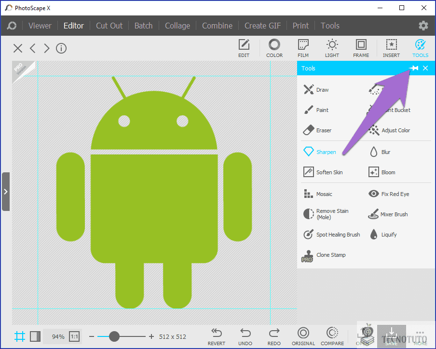Show ORIGINAL image
The image size is (436, 349).
[x=303, y=337]
